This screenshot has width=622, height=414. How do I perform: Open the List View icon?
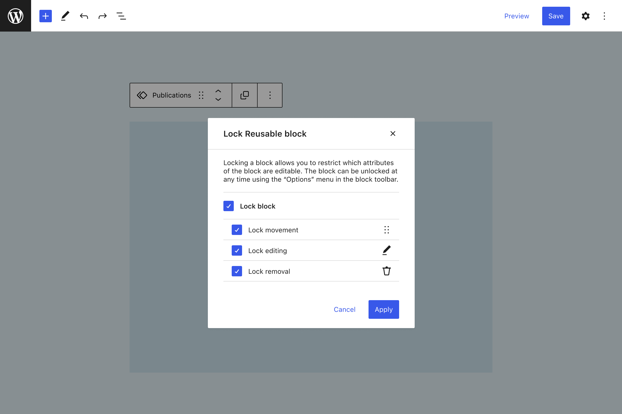pyautogui.click(x=121, y=16)
